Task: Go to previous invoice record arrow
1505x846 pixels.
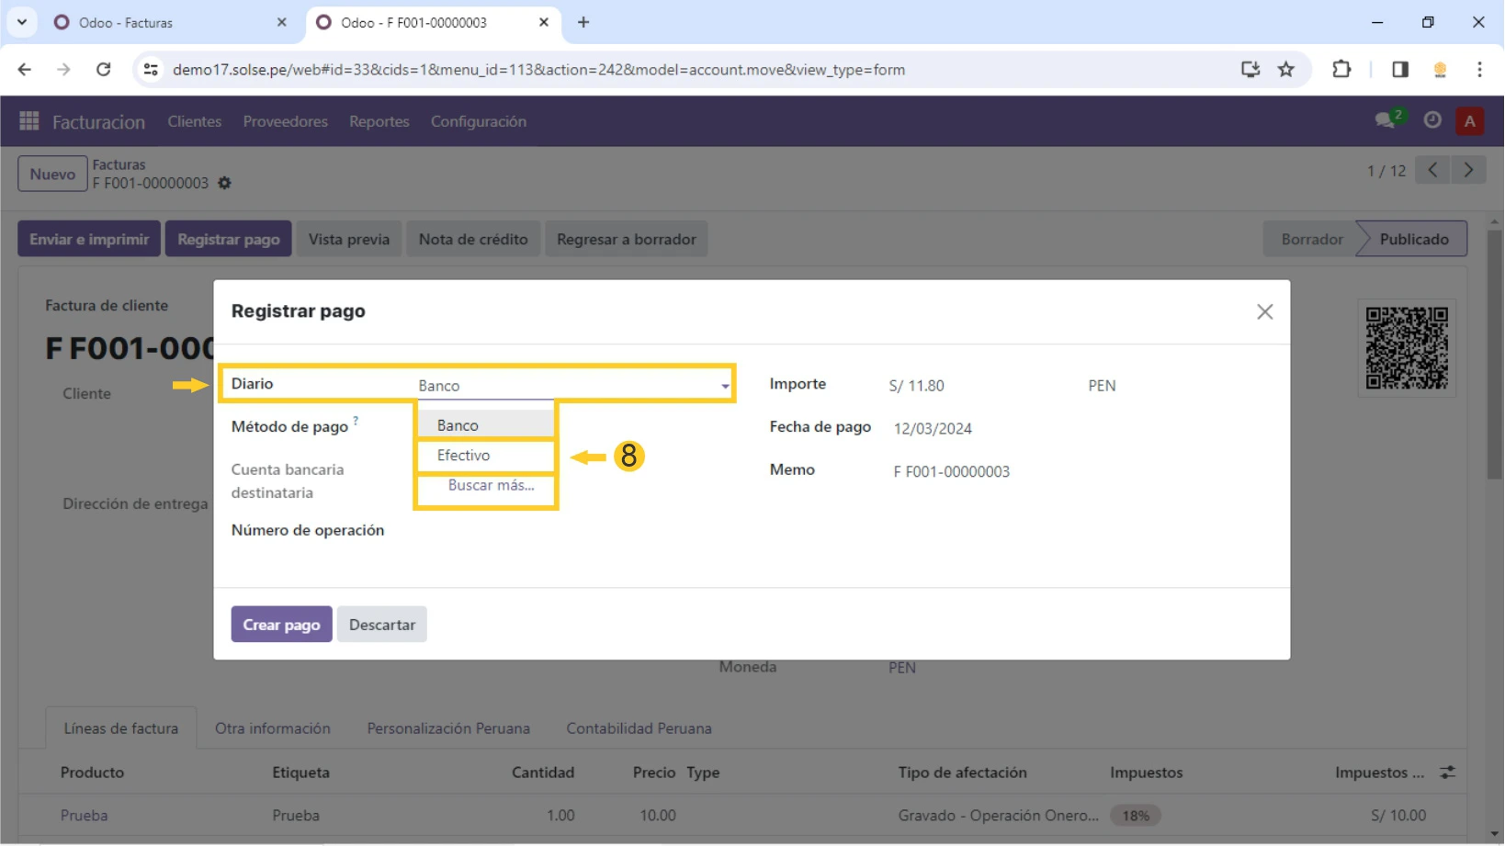Action: (1432, 171)
